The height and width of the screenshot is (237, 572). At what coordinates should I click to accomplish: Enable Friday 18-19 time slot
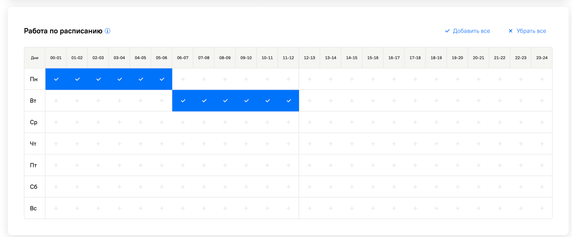[436, 165]
